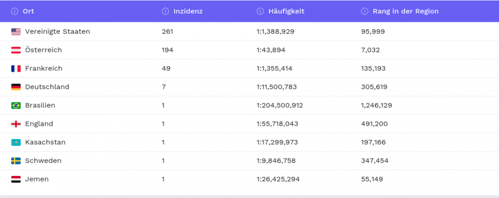Open the Österreich country link
Viewport: 499px width, 198px height.
pyautogui.click(x=43, y=50)
